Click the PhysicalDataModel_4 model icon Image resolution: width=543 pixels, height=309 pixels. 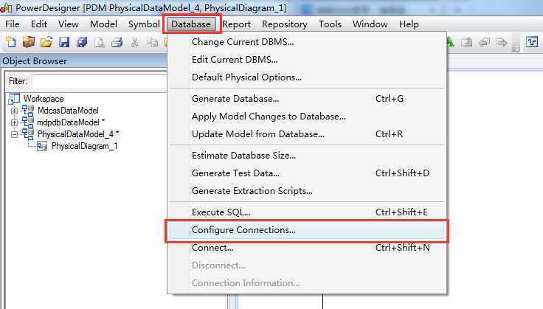28,134
